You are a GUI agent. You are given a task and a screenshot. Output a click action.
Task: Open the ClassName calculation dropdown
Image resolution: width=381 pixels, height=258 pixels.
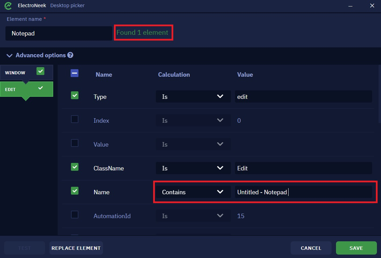pos(193,168)
